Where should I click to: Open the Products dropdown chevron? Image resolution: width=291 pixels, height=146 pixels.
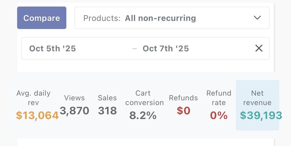[x=257, y=18]
